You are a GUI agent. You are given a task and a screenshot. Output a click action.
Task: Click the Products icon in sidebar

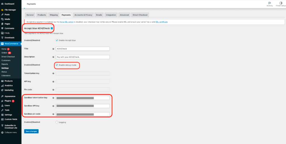[2, 81]
